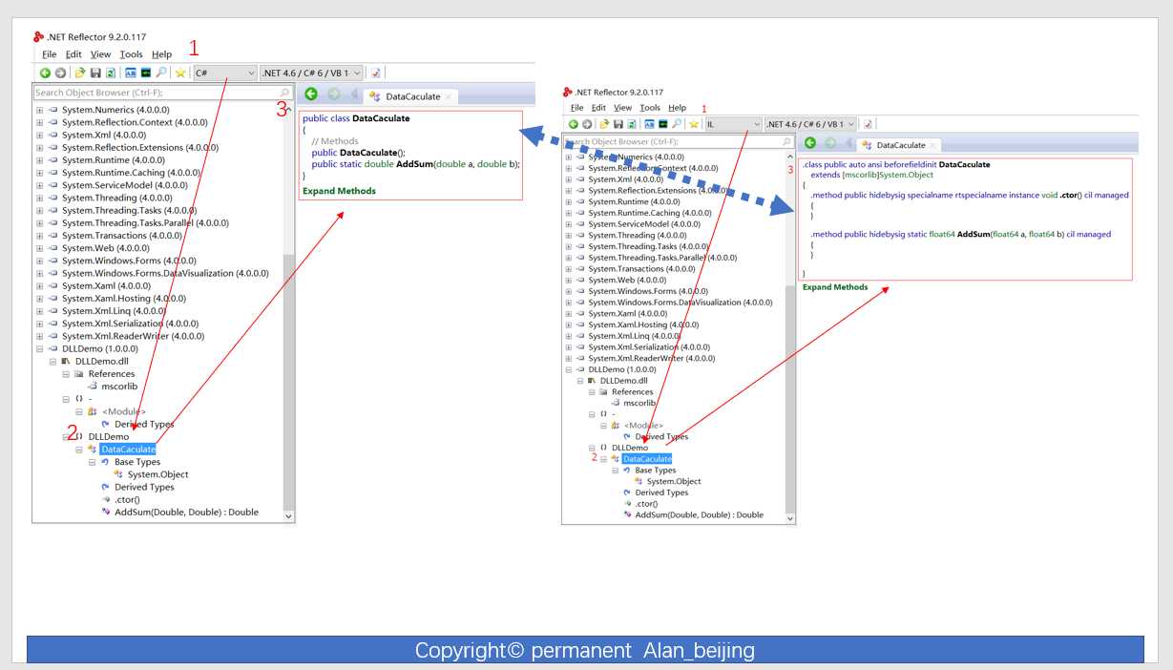The height and width of the screenshot is (670, 1173).
Task: Open the C# language dropdown
Action: [225, 73]
